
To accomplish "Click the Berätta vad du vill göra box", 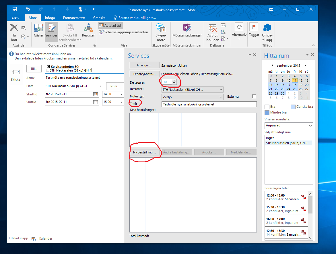I will coord(135,18).
